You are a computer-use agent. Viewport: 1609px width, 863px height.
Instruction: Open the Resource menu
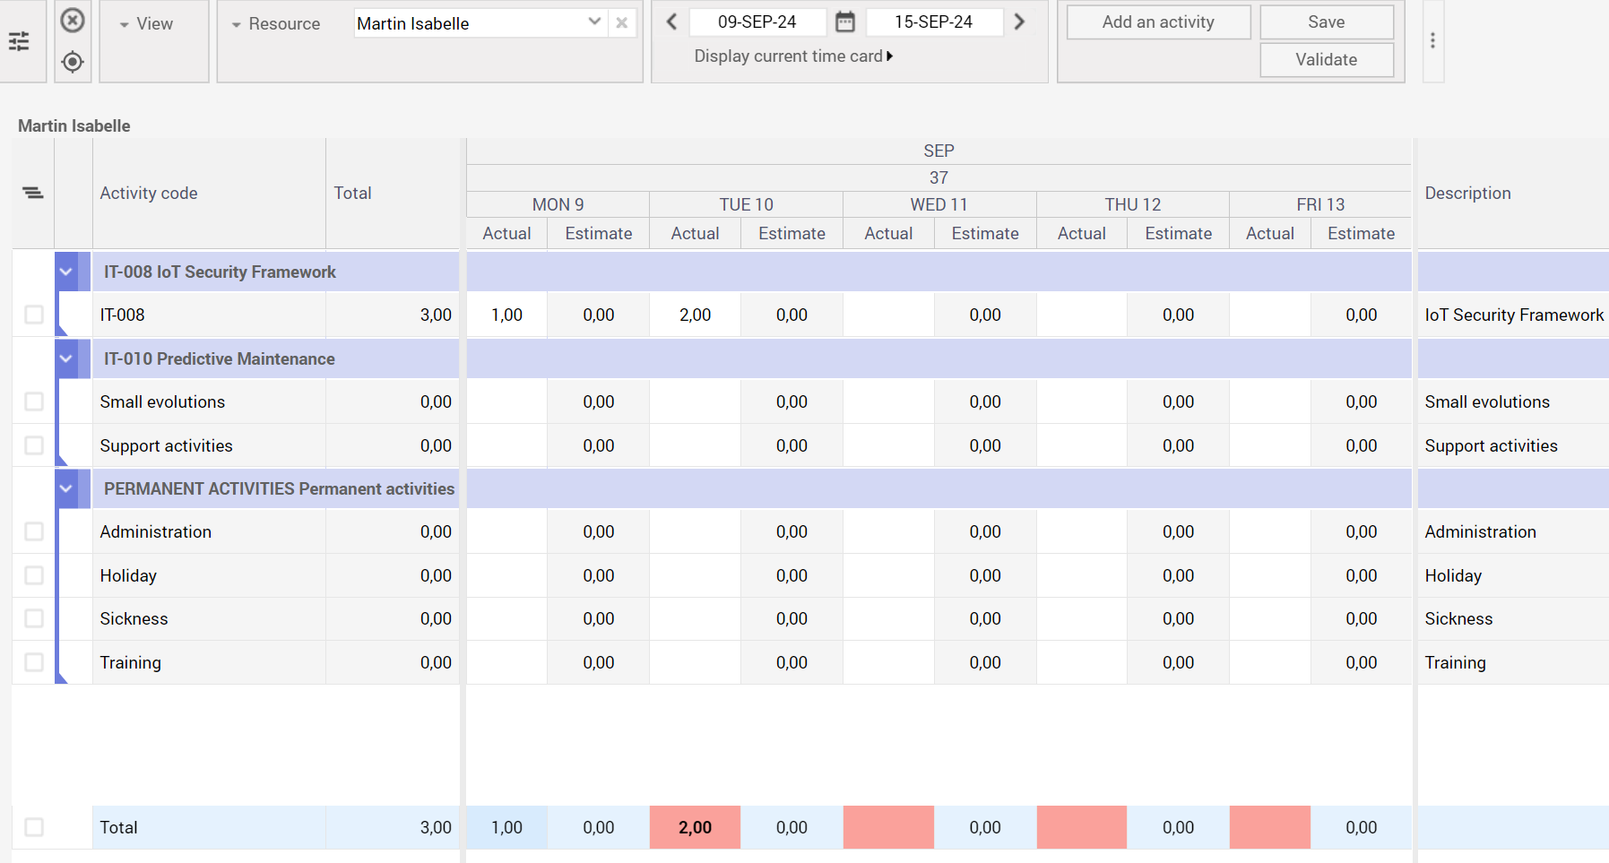[x=276, y=24]
